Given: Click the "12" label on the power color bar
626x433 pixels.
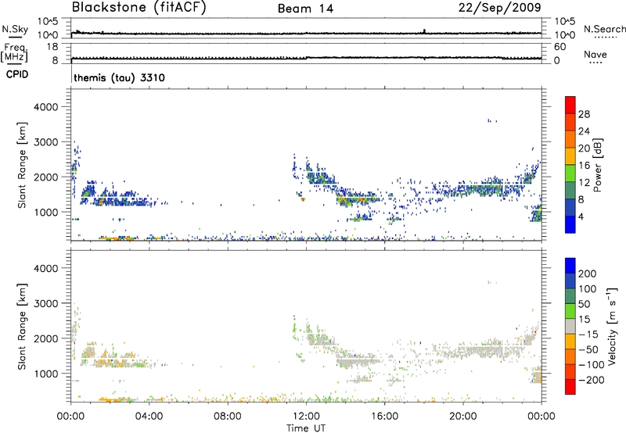Looking at the screenshot, I should point(584,183).
